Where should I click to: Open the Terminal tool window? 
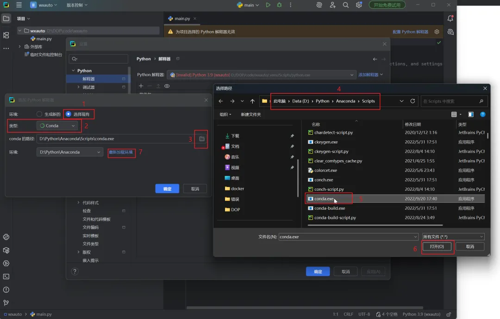[6, 276]
